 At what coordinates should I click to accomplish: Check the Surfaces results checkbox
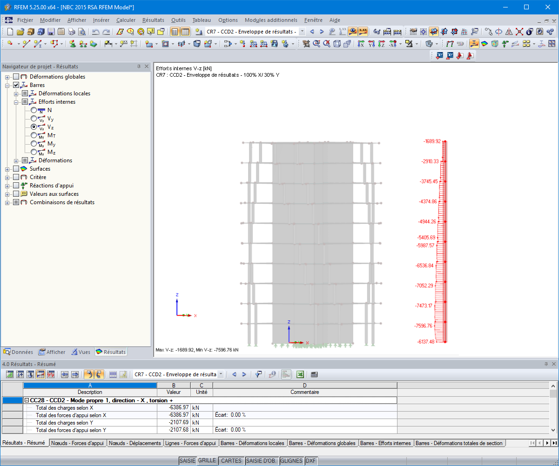point(16,169)
